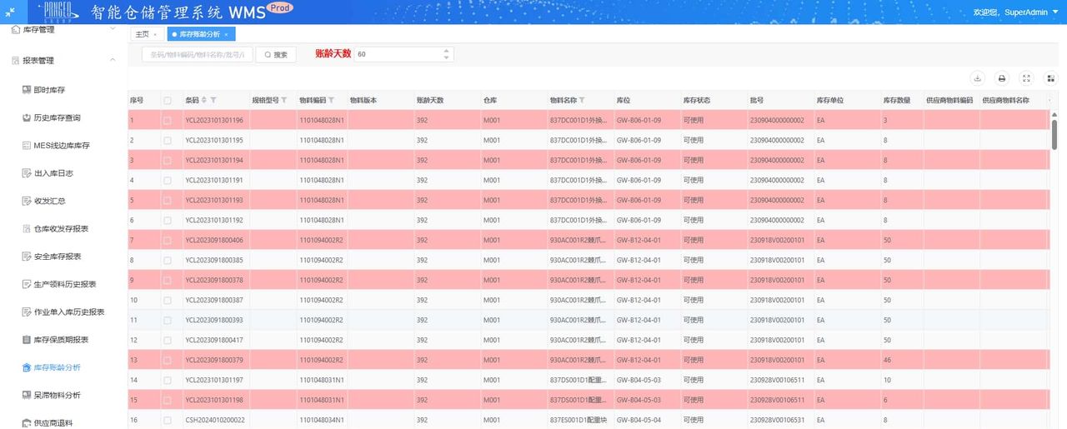Click the 仓库收发存报表 menu icon

pos(27,228)
